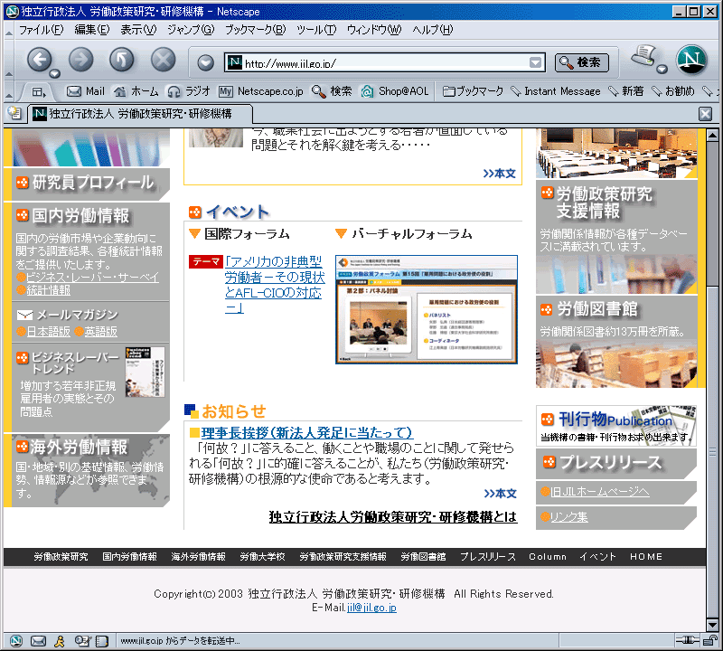This screenshot has width=723, height=651.
Task: Open Netscape.co.jp bookmark on personal toolbar
Action: click(261, 91)
